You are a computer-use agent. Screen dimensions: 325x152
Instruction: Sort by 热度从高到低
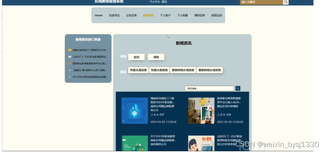coord(138,70)
